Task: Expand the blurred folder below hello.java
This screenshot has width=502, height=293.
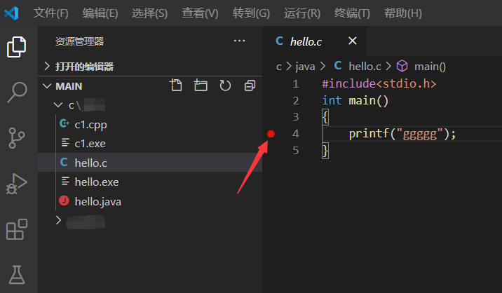Action: pyautogui.click(x=58, y=220)
